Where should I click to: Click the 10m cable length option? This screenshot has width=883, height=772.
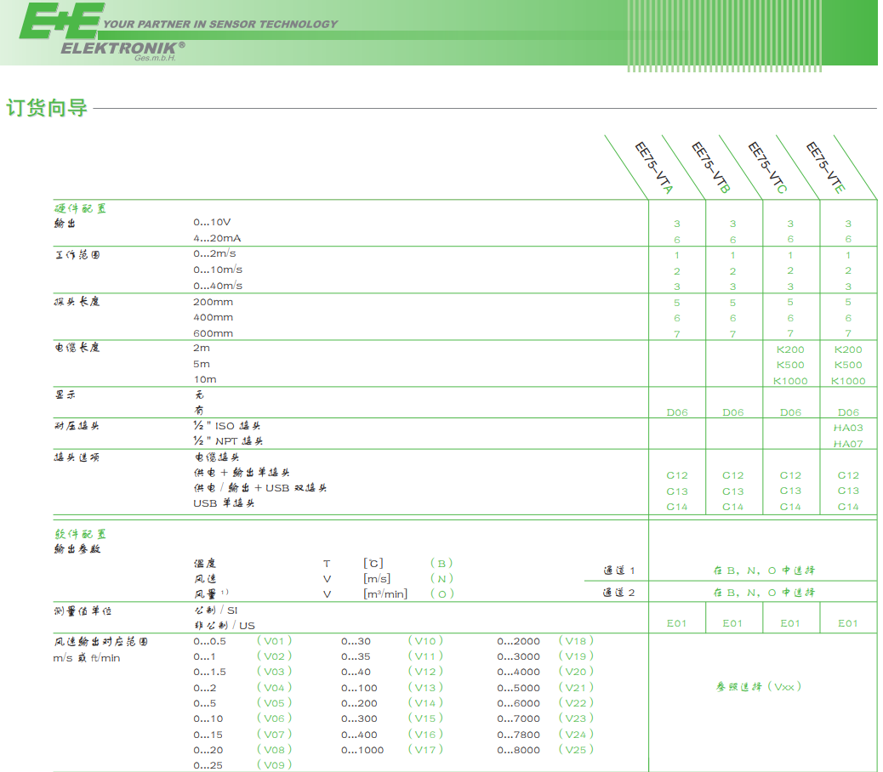point(205,379)
